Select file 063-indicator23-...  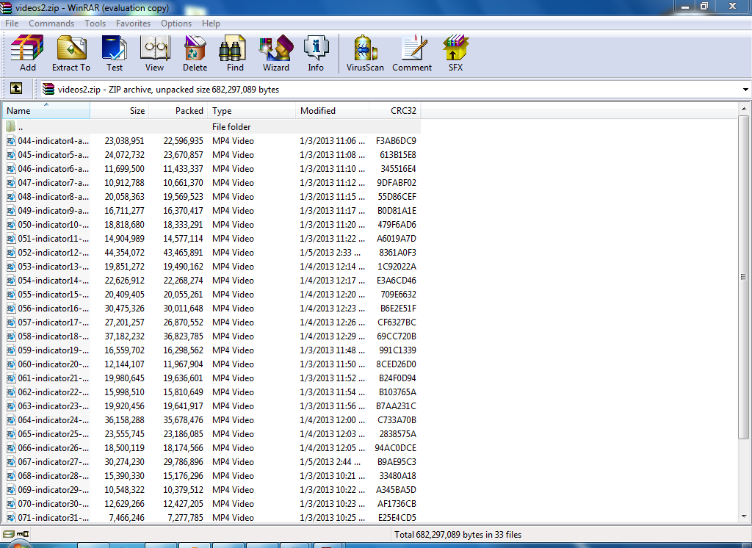(x=53, y=406)
